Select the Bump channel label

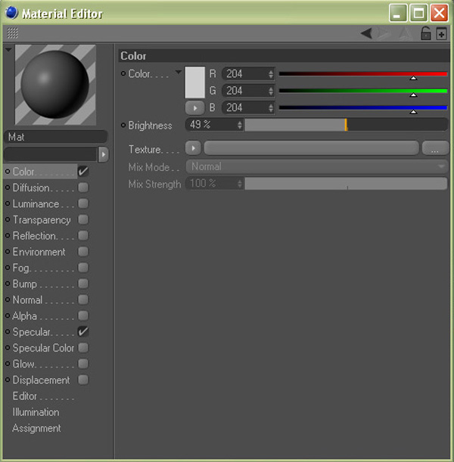[x=24, y=284]
